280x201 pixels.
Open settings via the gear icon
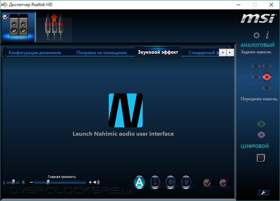(256, 35)
